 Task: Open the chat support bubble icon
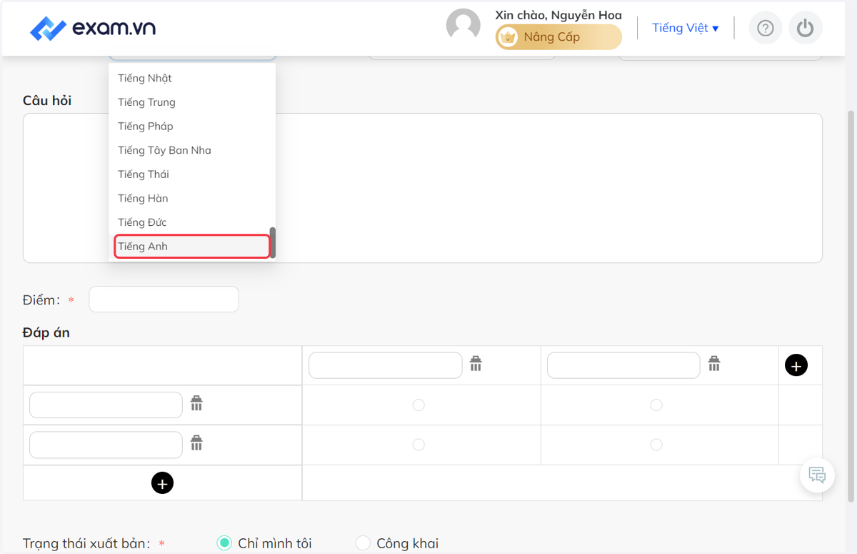(x=817, y=475)
